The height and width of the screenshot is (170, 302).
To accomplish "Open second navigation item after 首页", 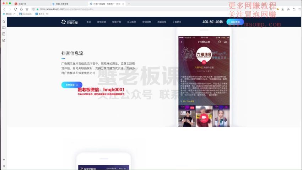I will click(x=102, y=22).
